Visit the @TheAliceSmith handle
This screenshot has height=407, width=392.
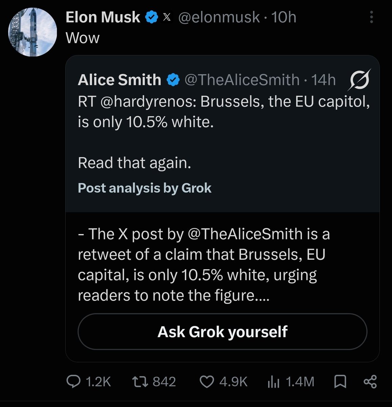(x=242, y=80)
